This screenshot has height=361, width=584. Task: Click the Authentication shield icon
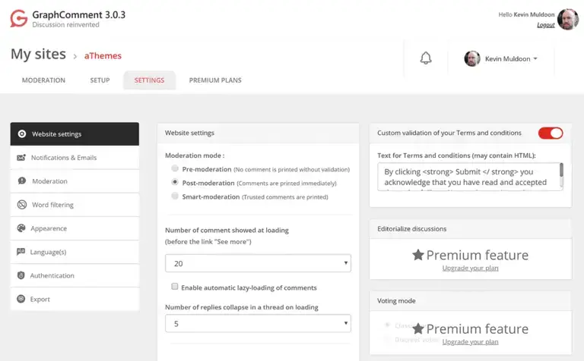tap(21, 275)
